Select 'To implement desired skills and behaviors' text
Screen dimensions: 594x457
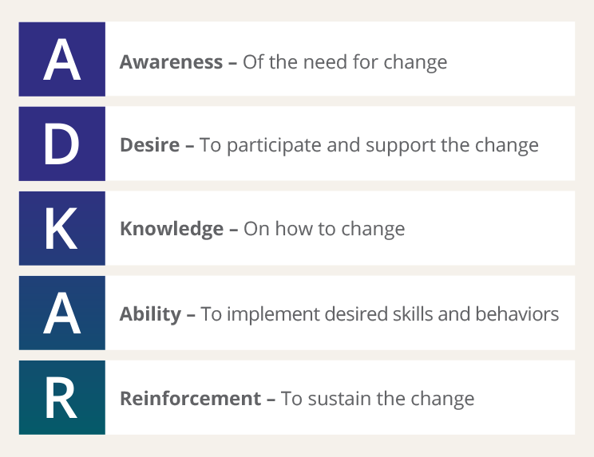379,314
